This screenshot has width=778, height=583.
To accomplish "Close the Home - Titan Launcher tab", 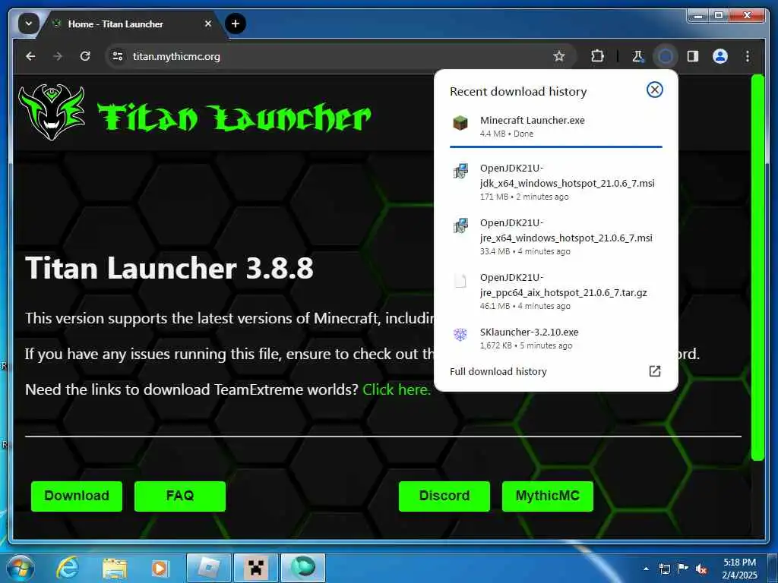I will (x=208, y=24).
